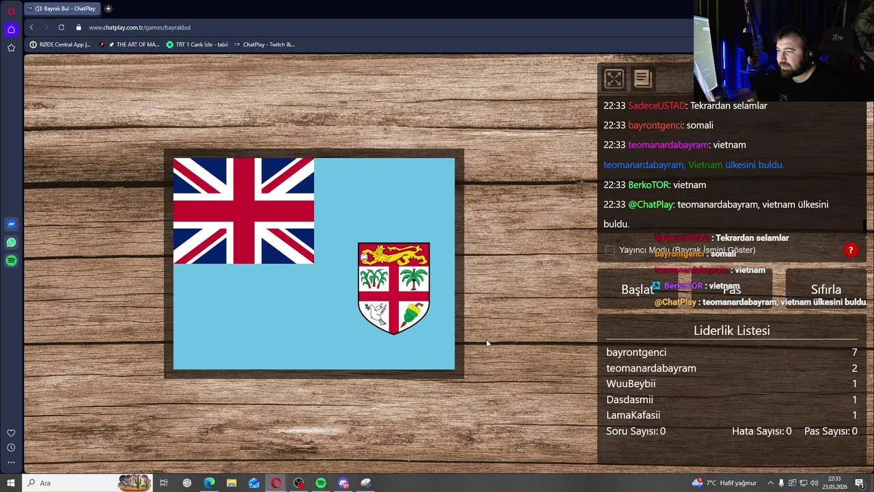
Task: Click Dasdasmii in the leaderboard
Action: point(630,400)
